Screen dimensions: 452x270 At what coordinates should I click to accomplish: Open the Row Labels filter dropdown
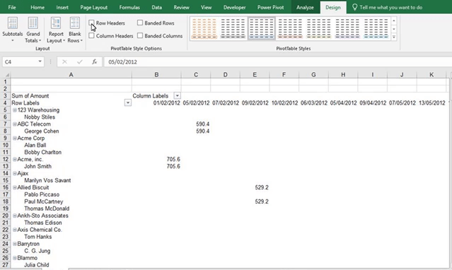click(128, 103)
